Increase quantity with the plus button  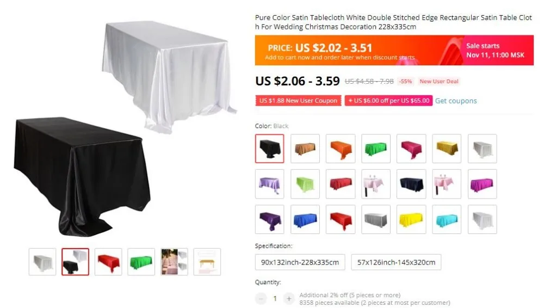[x=289, y=298]
